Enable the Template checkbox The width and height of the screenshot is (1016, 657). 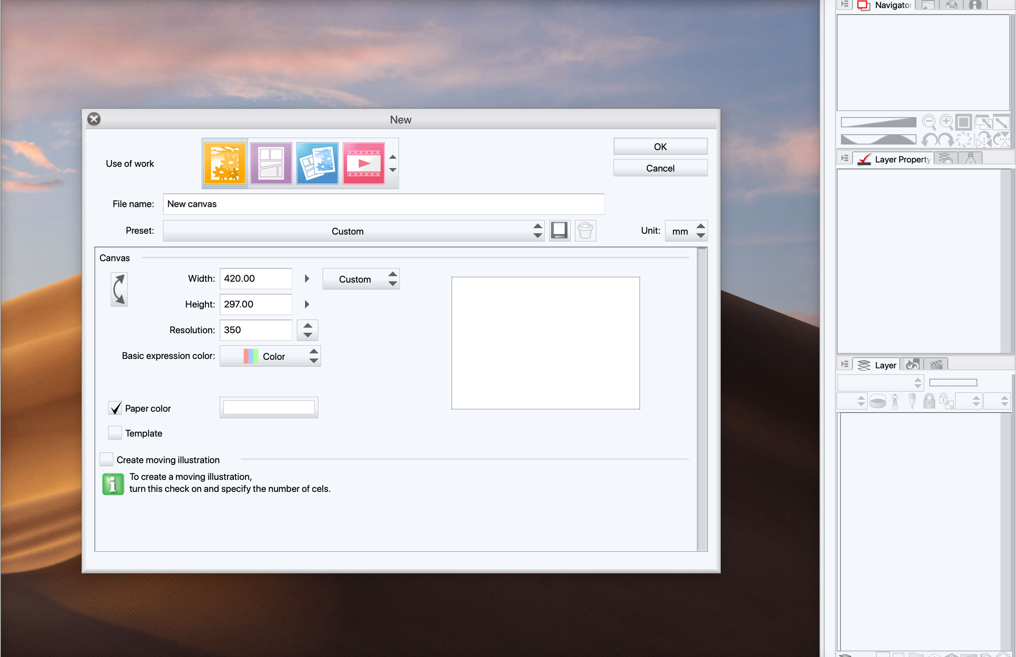pos(115,433)
